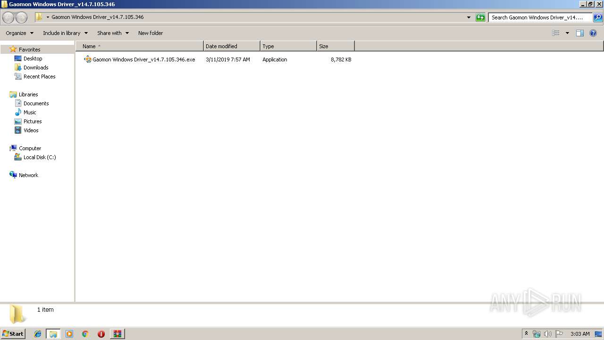Select Gaomon Windows Driver_v14.7.105.346.exe file
Screen dimensions: 604x340
[x=143, y=59]
